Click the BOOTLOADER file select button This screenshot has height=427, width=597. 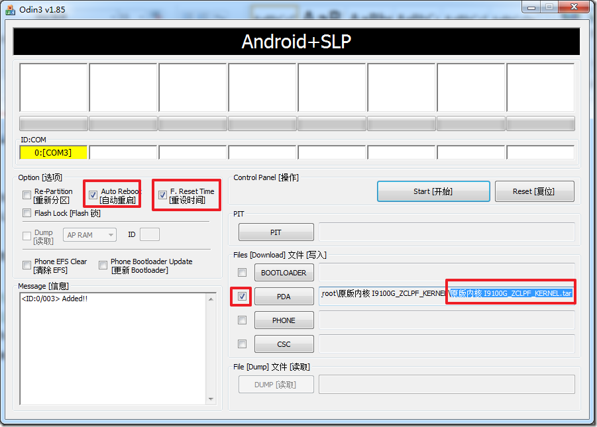pos(284,273)
